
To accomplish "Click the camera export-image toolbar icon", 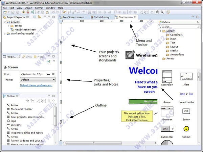I will pos(23,12).
